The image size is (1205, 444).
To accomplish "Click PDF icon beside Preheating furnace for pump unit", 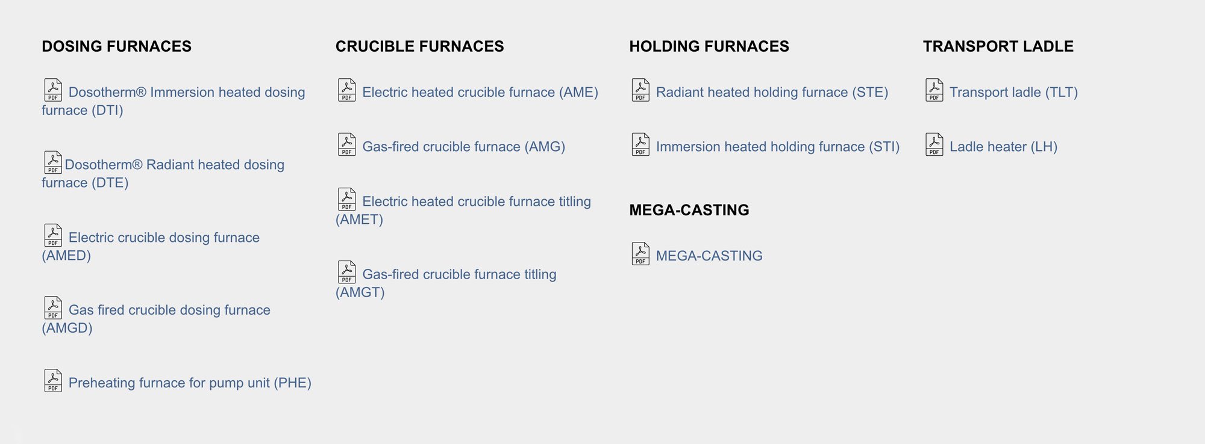I will pos(53,380).
